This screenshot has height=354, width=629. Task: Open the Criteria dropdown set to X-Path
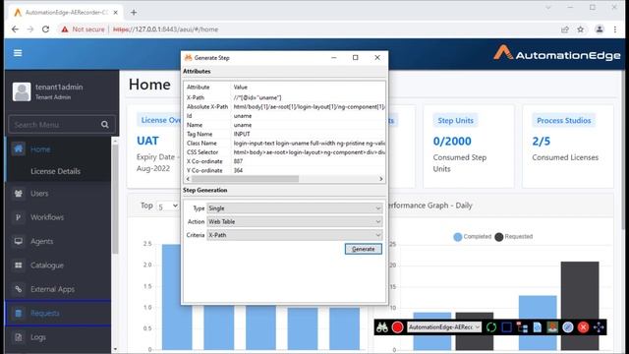(x=295, y=235)
